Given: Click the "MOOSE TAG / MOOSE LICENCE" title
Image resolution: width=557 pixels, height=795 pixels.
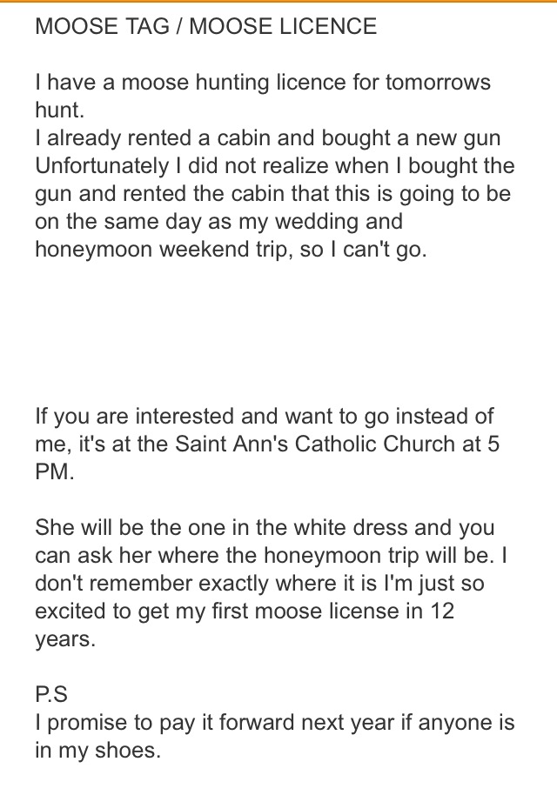Looking at the screenshot, I should (205, 26).
